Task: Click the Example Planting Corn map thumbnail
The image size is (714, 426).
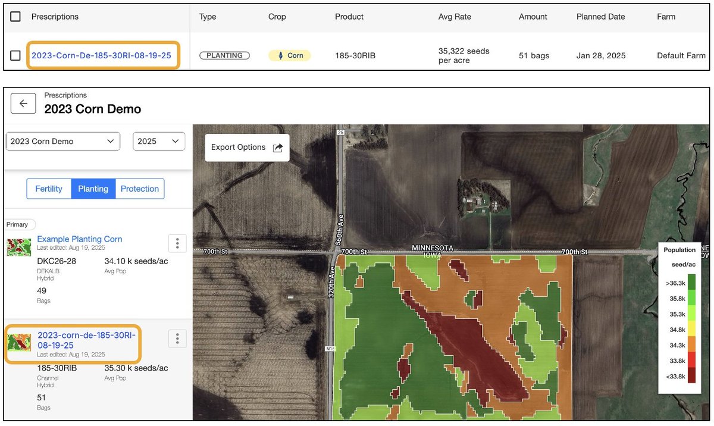Action: coord(18,246)
